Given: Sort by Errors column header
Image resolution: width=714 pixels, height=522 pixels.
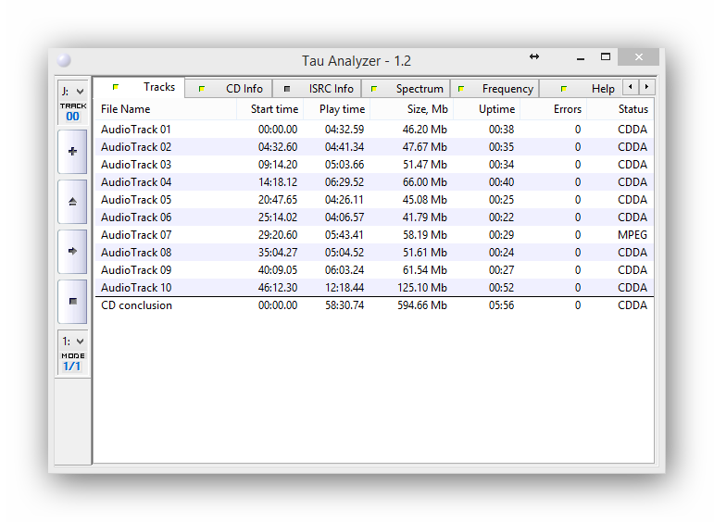Looking at the screenshot, I should coord(553,109).
